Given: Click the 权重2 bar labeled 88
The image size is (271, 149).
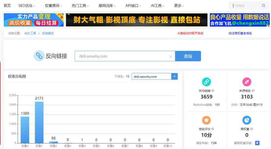Looking at the screenshot, I should click(53, 142).
